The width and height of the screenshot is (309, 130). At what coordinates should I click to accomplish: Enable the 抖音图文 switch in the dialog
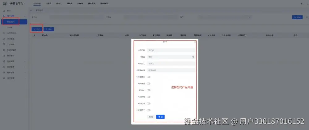149,110
